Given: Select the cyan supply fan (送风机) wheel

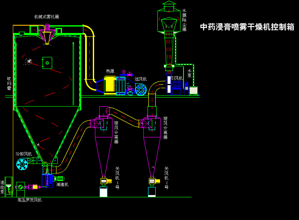Looking at the screenshot, I should (141, 89).
